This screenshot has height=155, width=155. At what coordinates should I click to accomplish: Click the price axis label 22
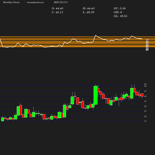pos(145,117)
